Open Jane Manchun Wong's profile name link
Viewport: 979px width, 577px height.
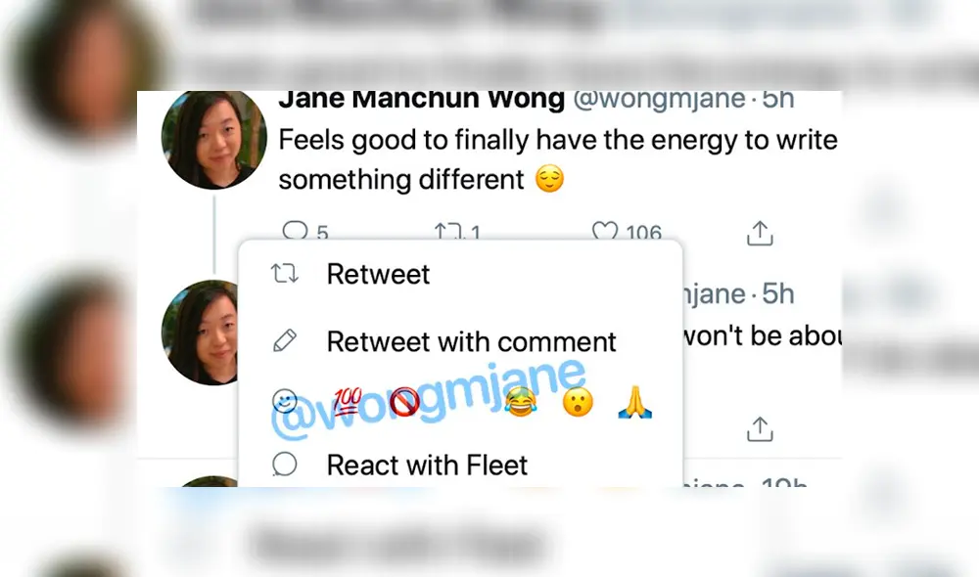423,99
